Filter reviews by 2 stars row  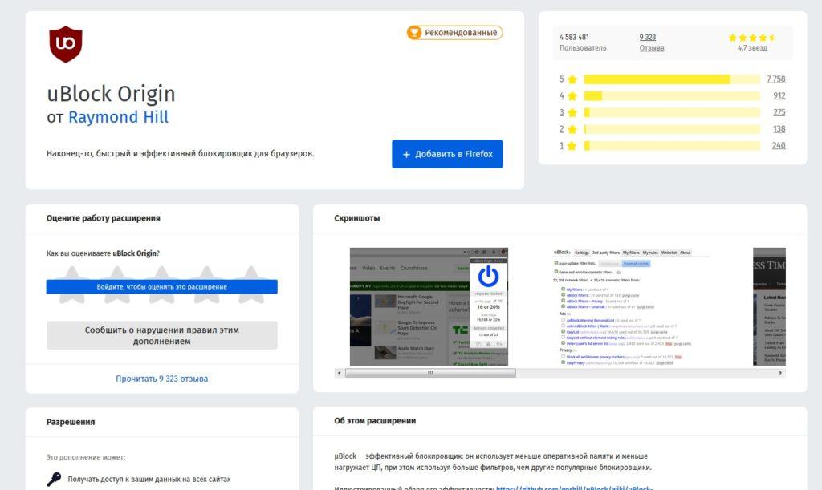672,129
